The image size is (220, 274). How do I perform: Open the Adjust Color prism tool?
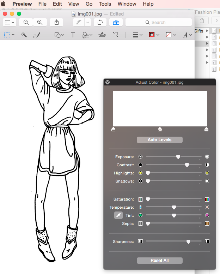(102, 35)
